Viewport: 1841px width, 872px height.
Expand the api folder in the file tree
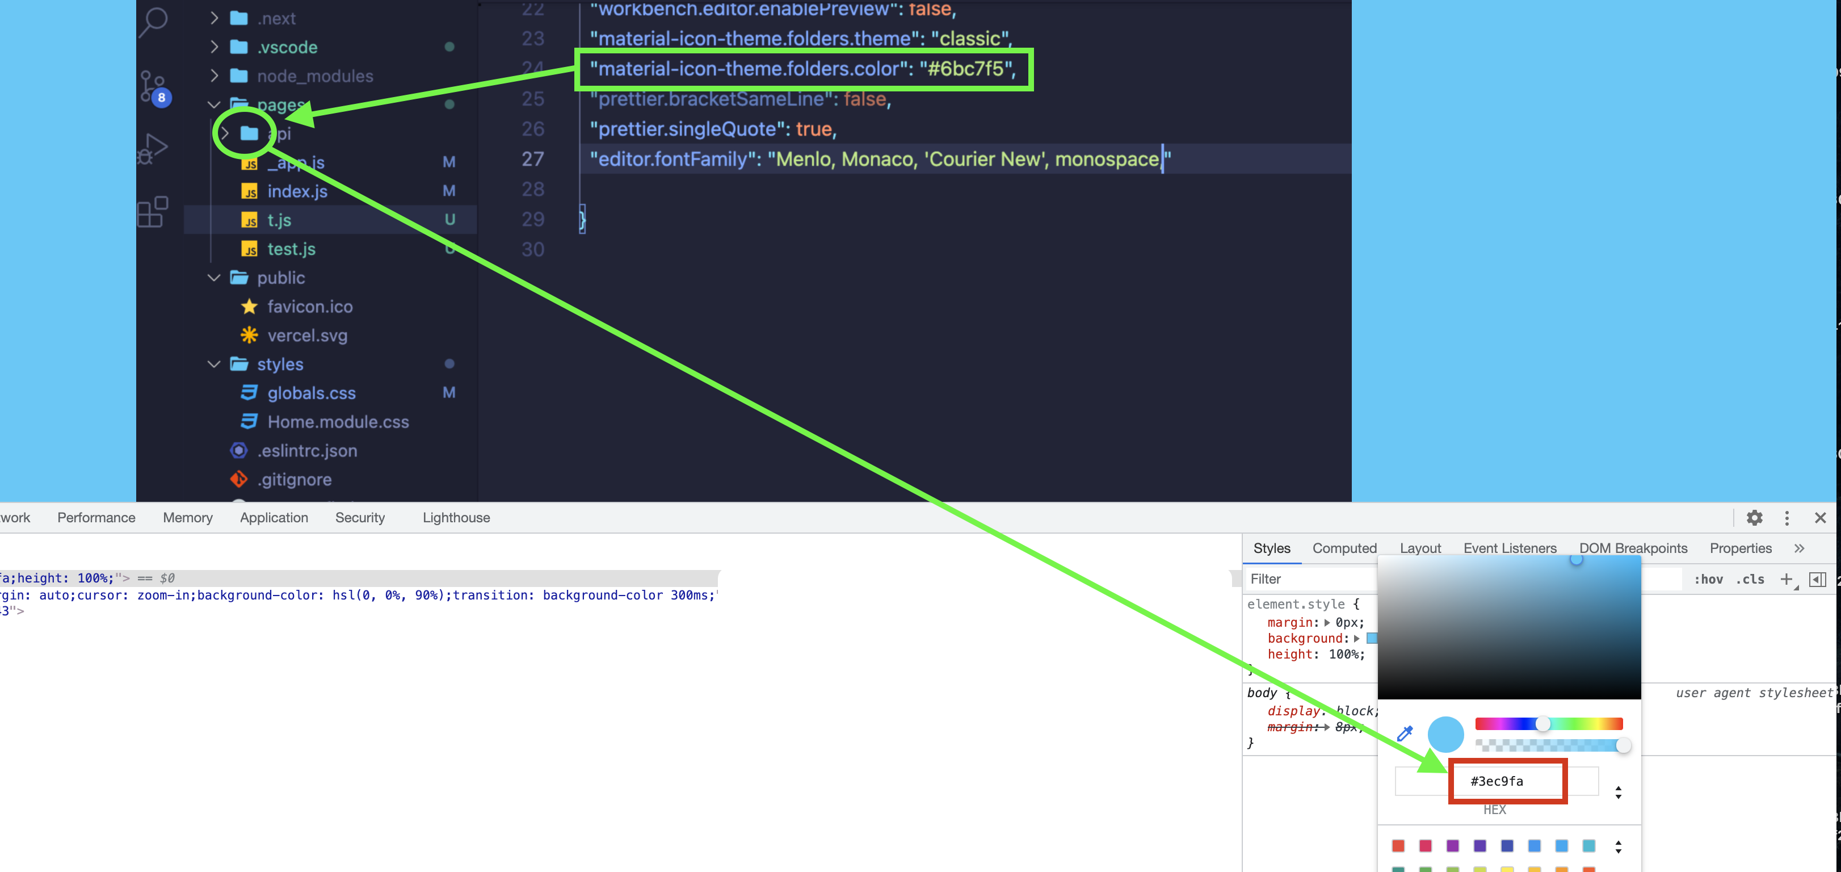[225, 133]
